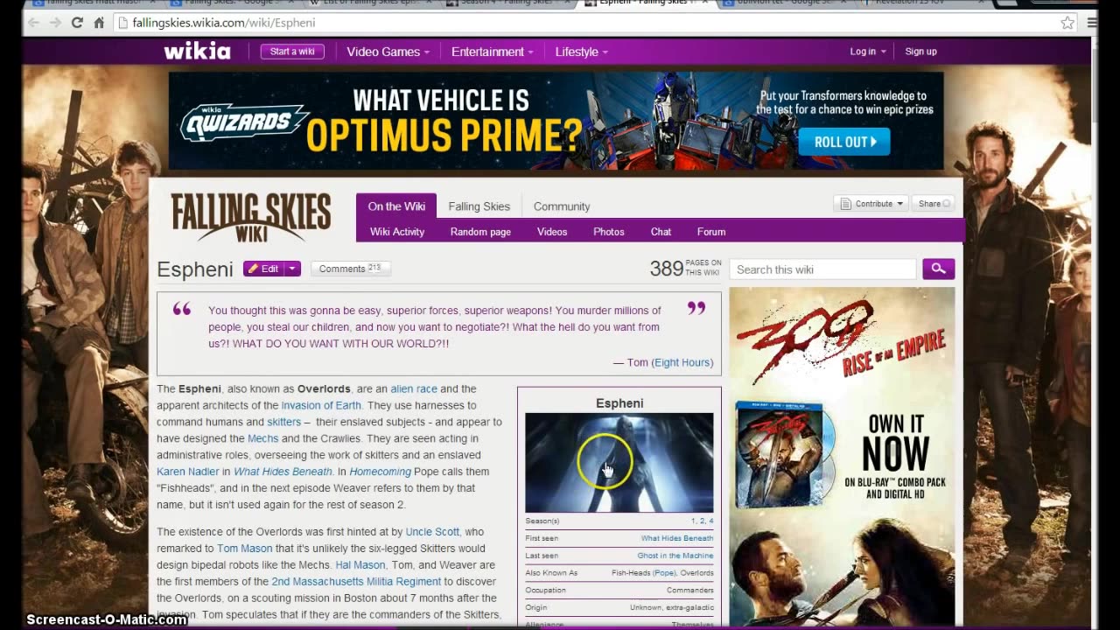Click the Qwizards logo in the banner

(244, 122)
